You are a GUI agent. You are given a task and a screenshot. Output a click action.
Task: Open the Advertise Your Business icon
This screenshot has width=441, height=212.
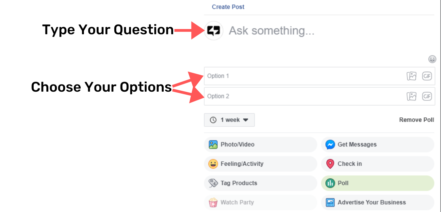click(330, 202)
